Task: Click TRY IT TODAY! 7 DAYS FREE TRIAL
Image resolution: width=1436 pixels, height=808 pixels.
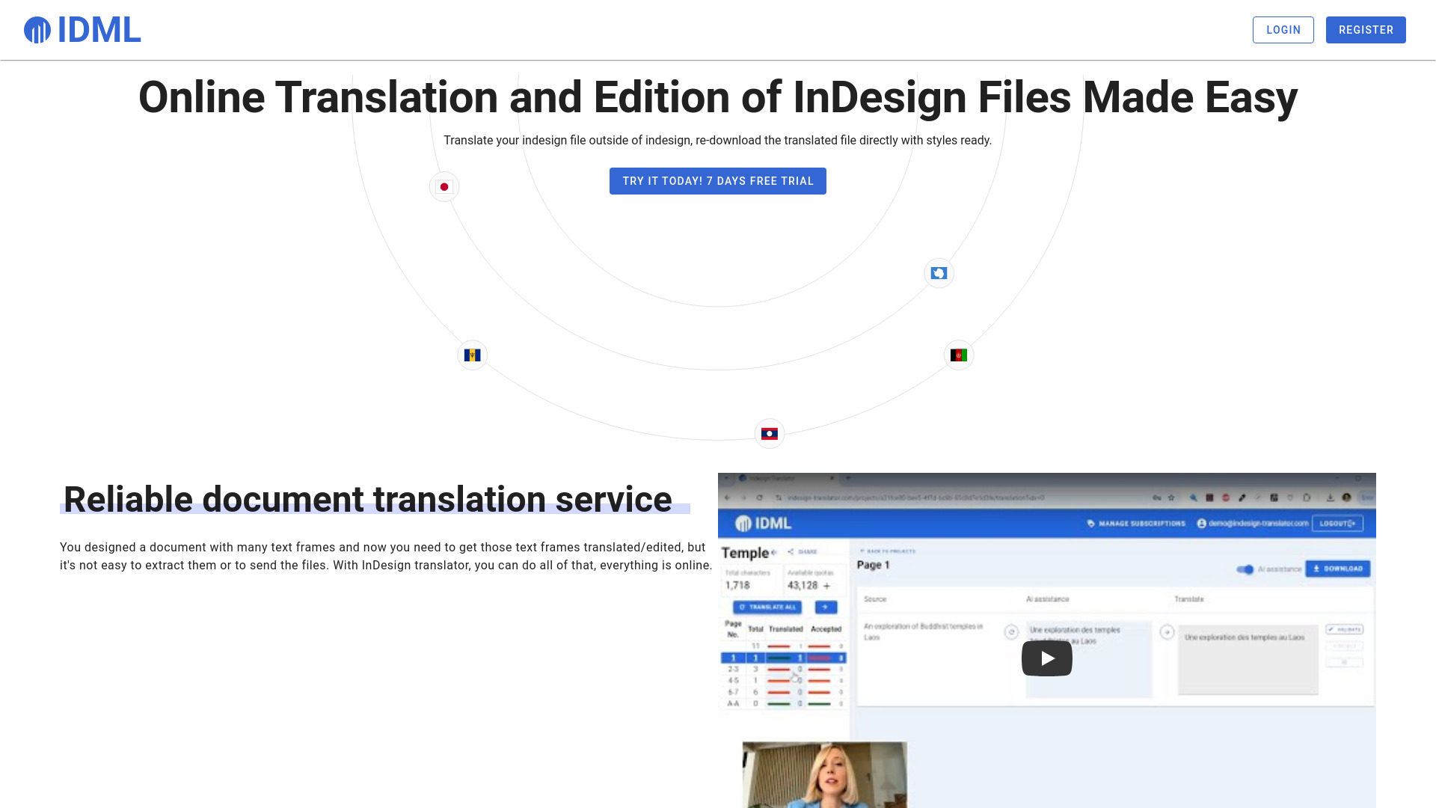Action: (717, 180)
